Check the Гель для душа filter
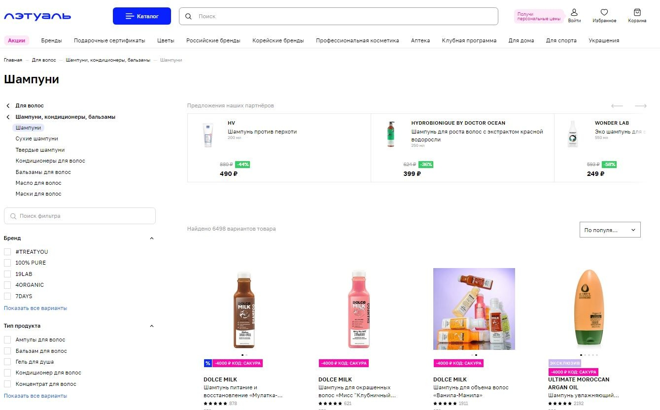Image resolution: width=660 pixels, height=410 pixels. pos(7,362)
